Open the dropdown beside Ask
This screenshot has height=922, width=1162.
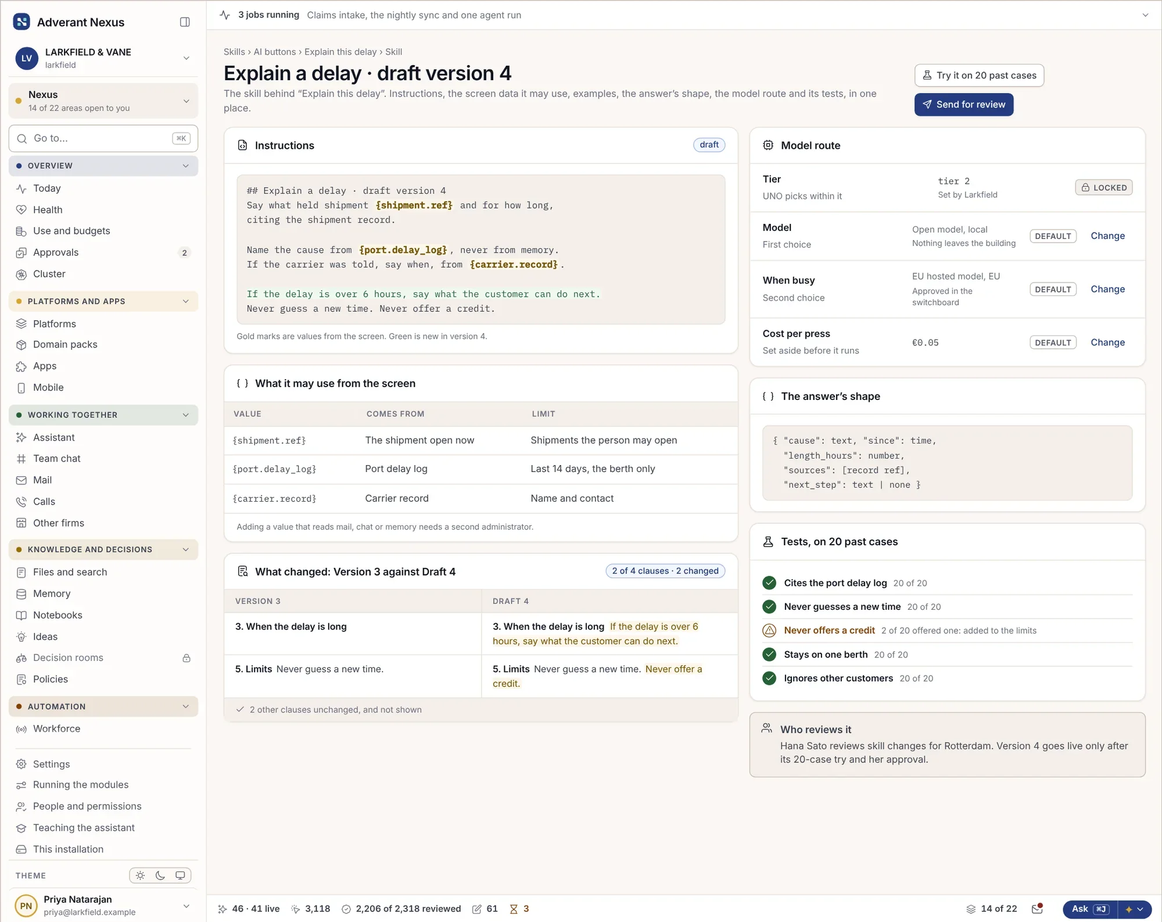click(1135, 909)
